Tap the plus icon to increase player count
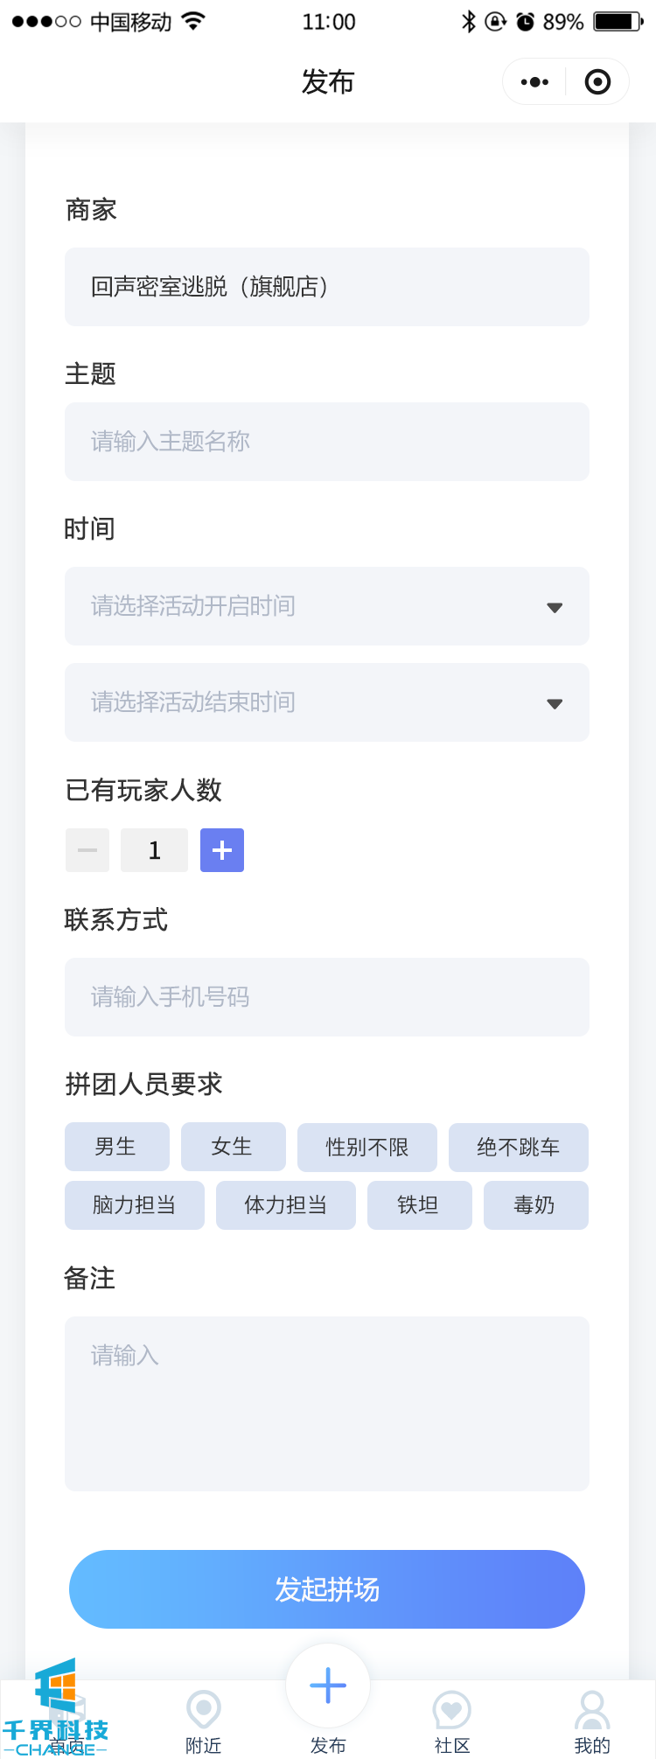 222,850
